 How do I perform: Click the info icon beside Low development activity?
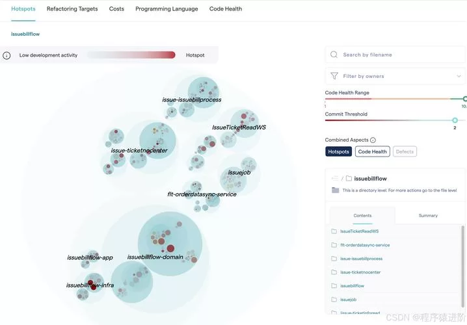point(7,55)
